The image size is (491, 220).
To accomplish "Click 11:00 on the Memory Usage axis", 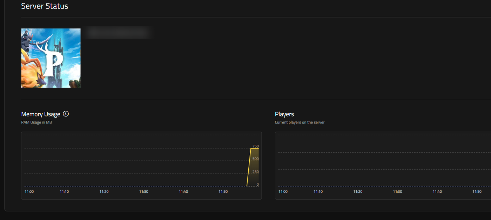I will pyautogui.click(x=29, y=192).
